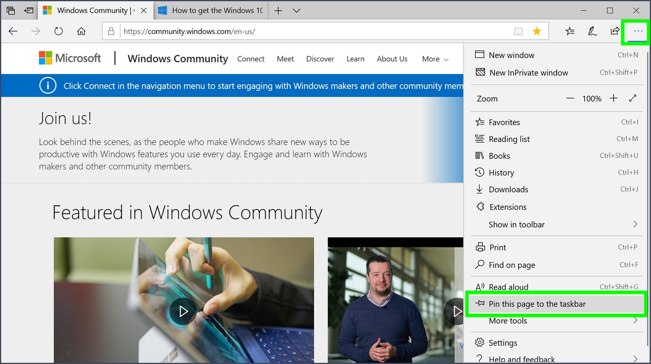This screenshot has height=364, width=651.
Task: Open the Favorites hub icon in toolbar
Action: 570,31
